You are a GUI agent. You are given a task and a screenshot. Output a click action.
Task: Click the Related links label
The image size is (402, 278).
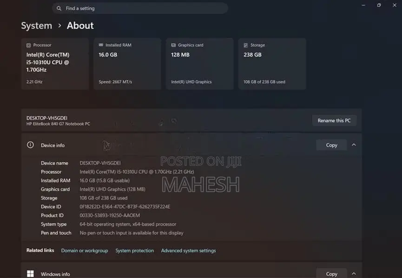coord(40,250)
